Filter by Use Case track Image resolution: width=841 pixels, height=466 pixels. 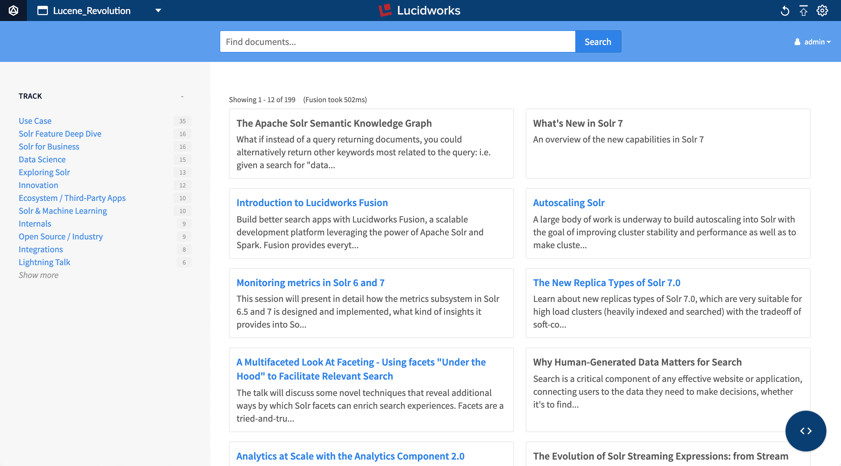click(35, 121)
